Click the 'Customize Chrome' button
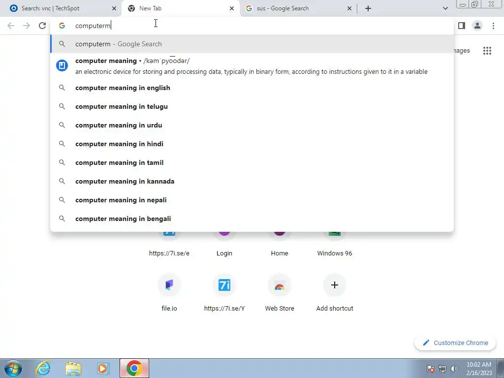 pos(455,343)
